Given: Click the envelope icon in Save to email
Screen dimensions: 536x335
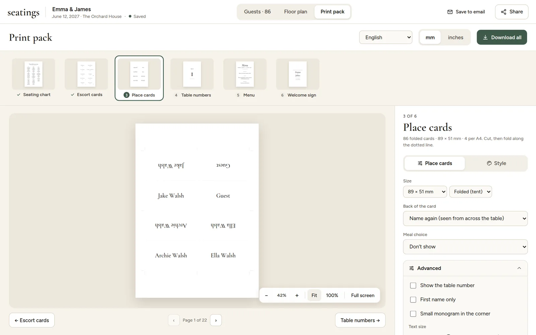Looking at the screenshot, I should tap(450, 12).
